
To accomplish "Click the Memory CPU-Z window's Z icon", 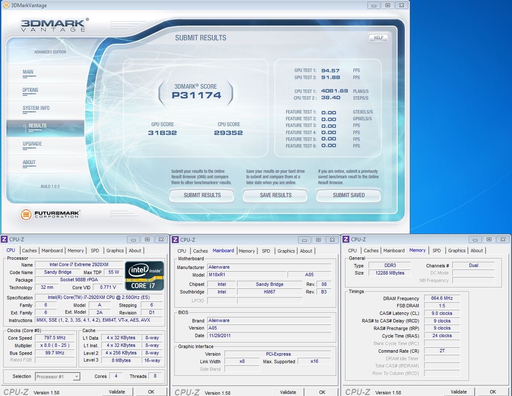I will click(x=346, y=240).
